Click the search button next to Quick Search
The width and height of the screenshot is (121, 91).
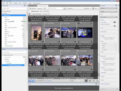pyautogui.click(x=65, y=8)
